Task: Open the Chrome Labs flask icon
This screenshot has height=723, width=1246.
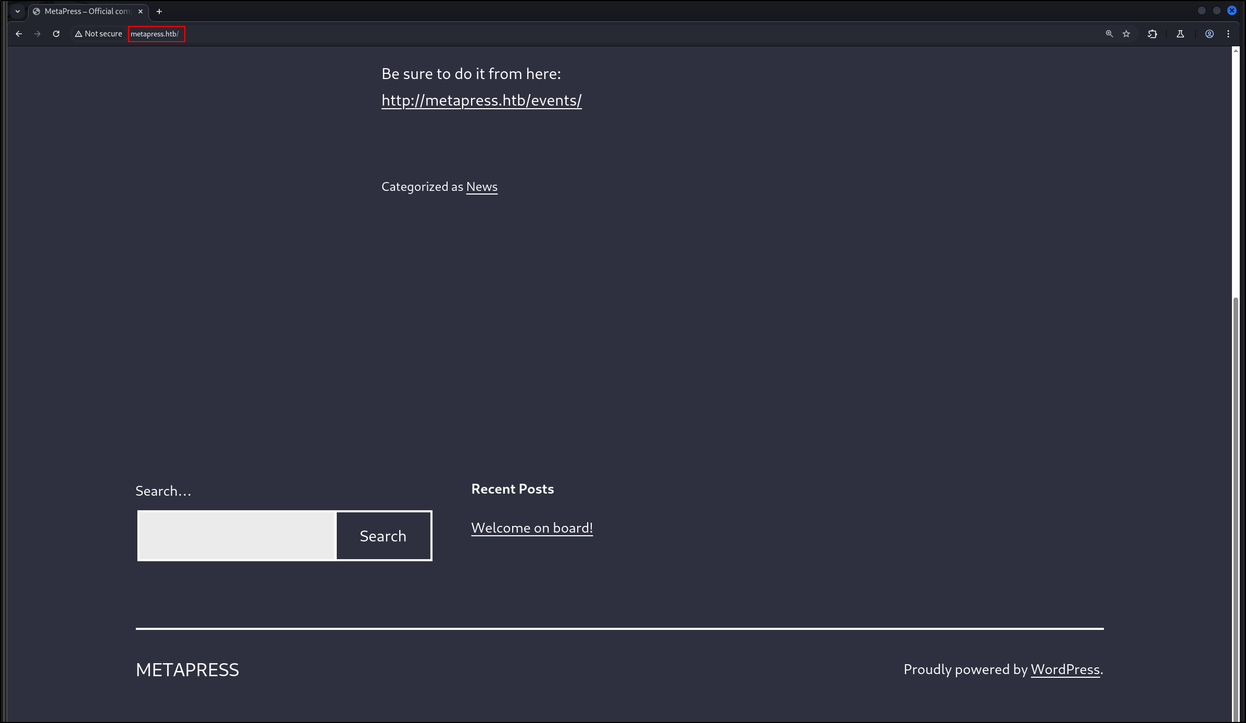Action: click(x=1180, y=34)
